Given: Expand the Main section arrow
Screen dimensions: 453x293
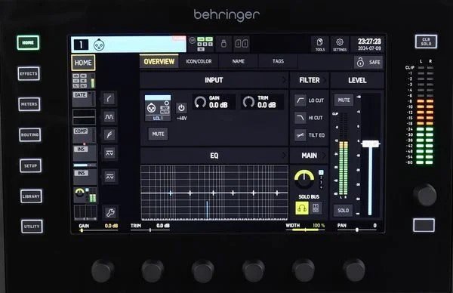Looking at the screenshot, I should (324, 156).
